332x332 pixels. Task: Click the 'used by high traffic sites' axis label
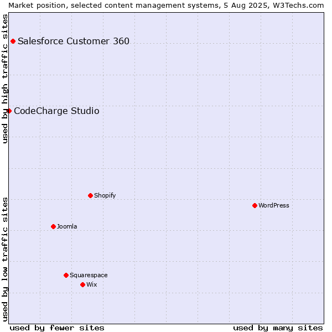(5, 79)
